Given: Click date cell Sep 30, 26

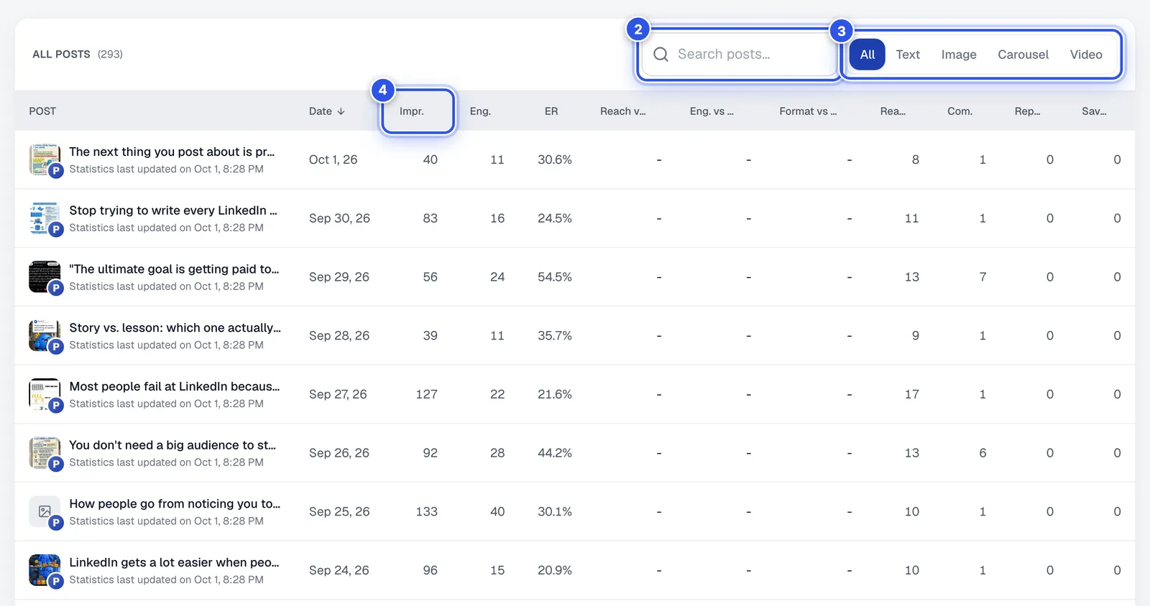Looking at the screenshot, I should pos(339,218).
